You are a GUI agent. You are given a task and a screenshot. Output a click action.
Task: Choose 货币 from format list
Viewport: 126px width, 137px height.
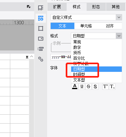pos(97,53)
